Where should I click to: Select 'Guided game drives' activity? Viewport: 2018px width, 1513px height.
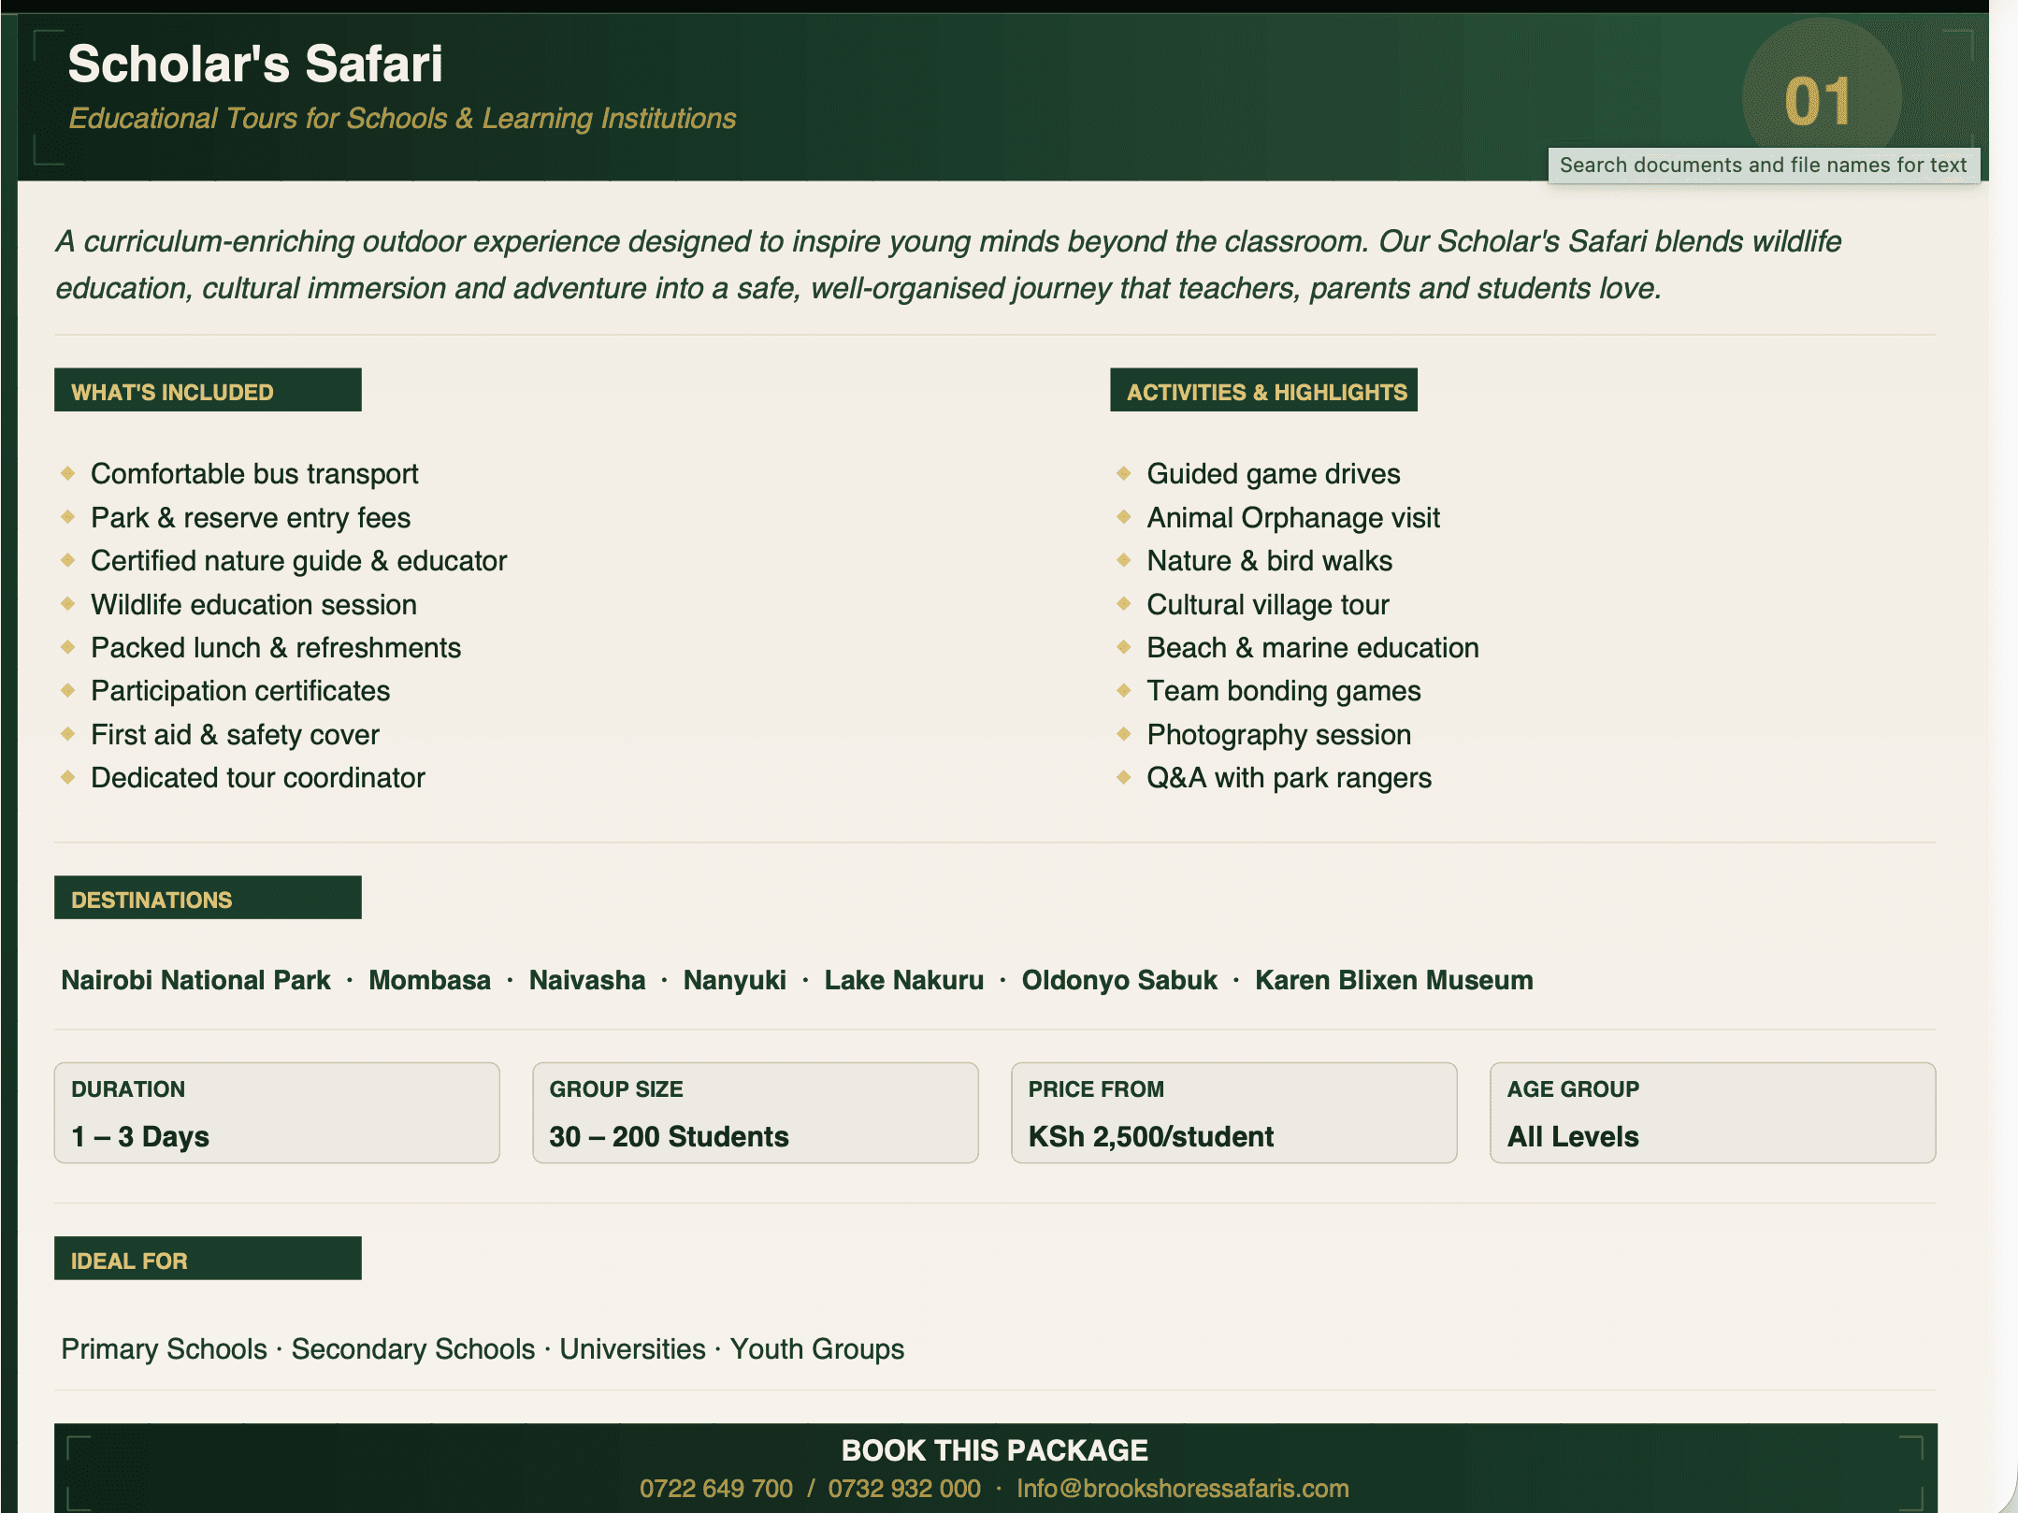pyautogui.click(x=1274, y=474)
